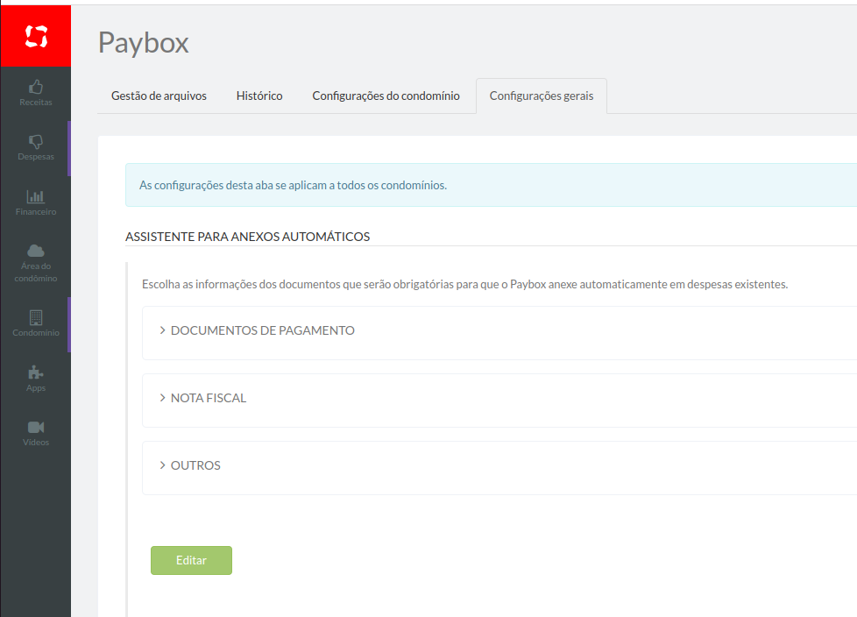This screenshot has height=617, width=857.
Task: Click the red app logo icon
Action: click(x=36, y=37)
